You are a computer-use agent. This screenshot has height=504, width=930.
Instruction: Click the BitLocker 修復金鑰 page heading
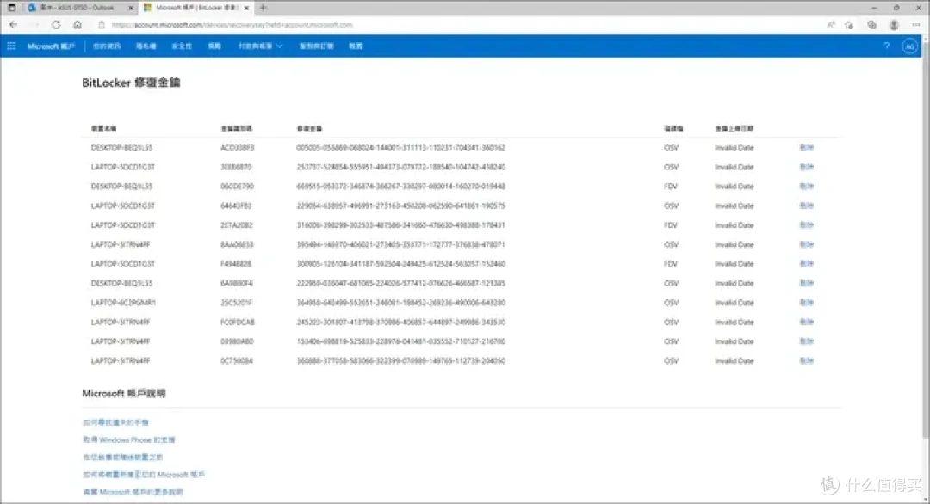131,83
